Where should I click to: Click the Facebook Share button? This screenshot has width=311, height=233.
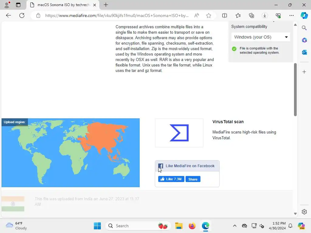(193, 179)
